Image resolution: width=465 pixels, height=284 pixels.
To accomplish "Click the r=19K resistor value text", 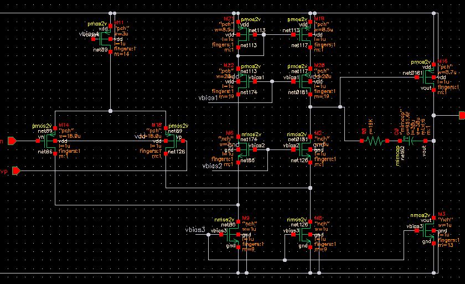I will click(x=371, y=127).
